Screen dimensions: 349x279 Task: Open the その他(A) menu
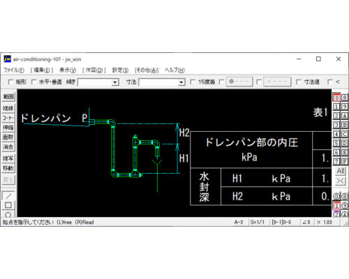[147, 70]
